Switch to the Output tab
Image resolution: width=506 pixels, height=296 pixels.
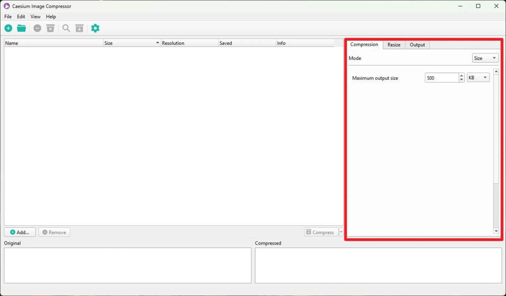(x=417, y=45)
